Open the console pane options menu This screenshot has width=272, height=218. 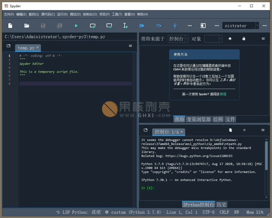pos(263,130)
